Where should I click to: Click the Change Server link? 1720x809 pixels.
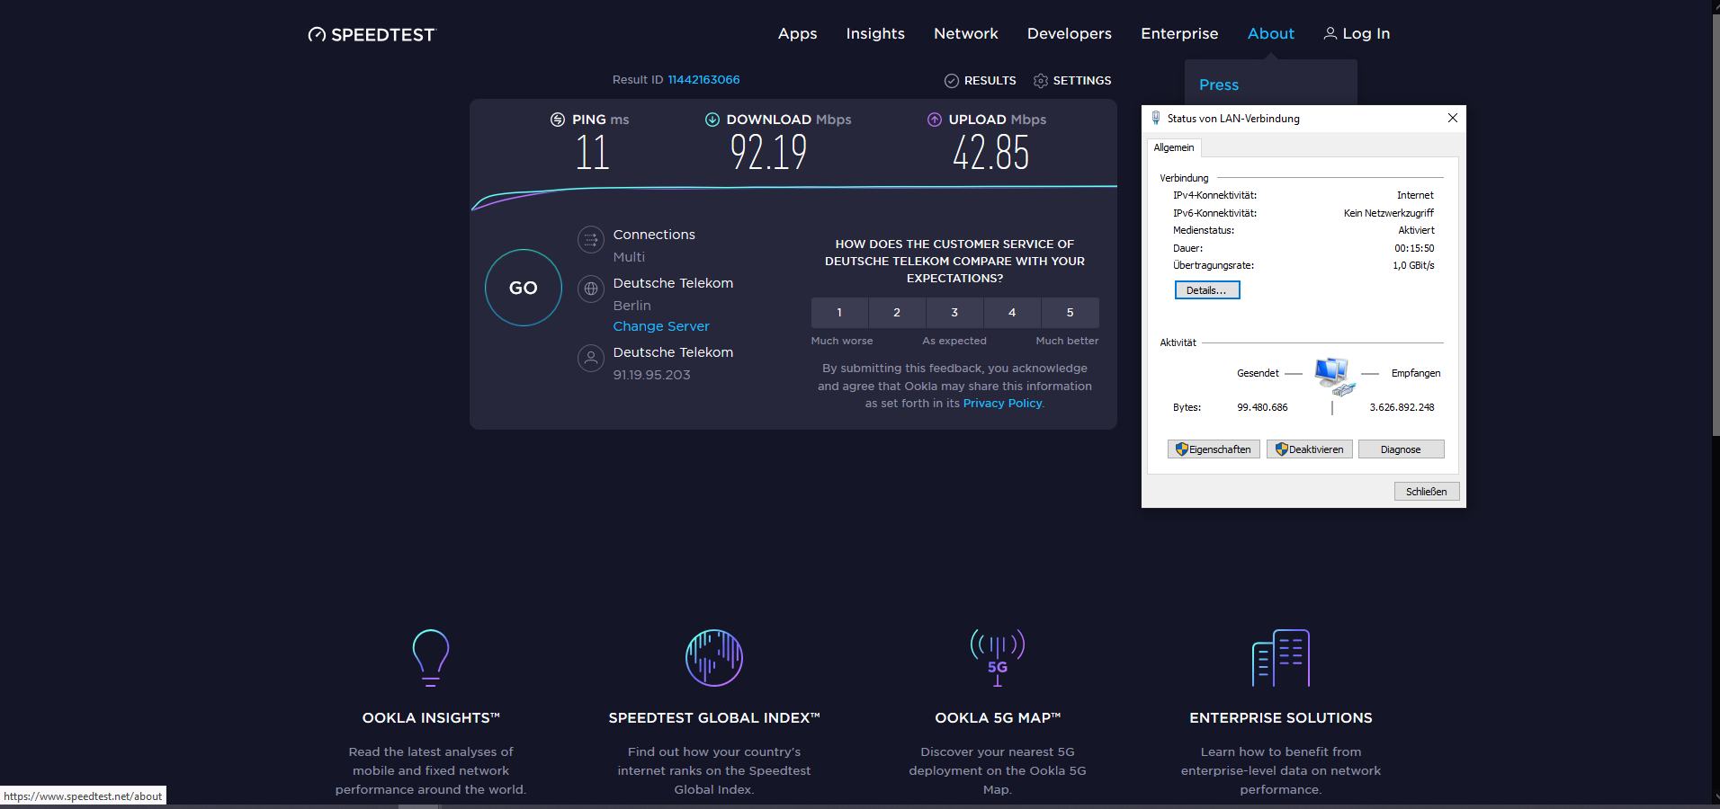click(661, 326)
